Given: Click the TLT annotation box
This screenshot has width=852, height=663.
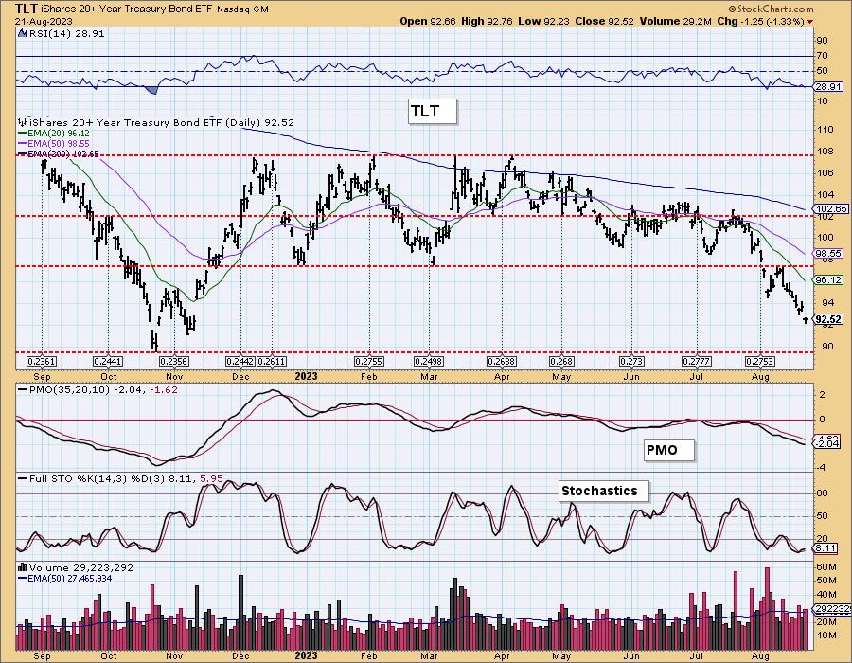Looking at the screenshot, I should pos(432,112).
